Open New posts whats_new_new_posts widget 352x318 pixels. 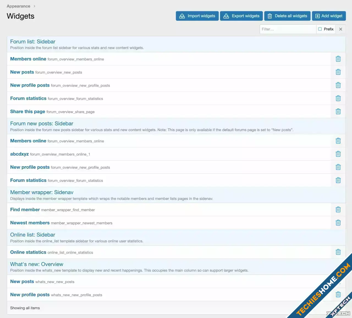pyautogui.click(x=22, y=282)
